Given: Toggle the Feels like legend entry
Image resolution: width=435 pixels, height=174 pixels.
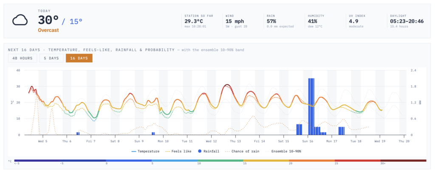Looking at the screenshot, I should [x=178, y=151].
